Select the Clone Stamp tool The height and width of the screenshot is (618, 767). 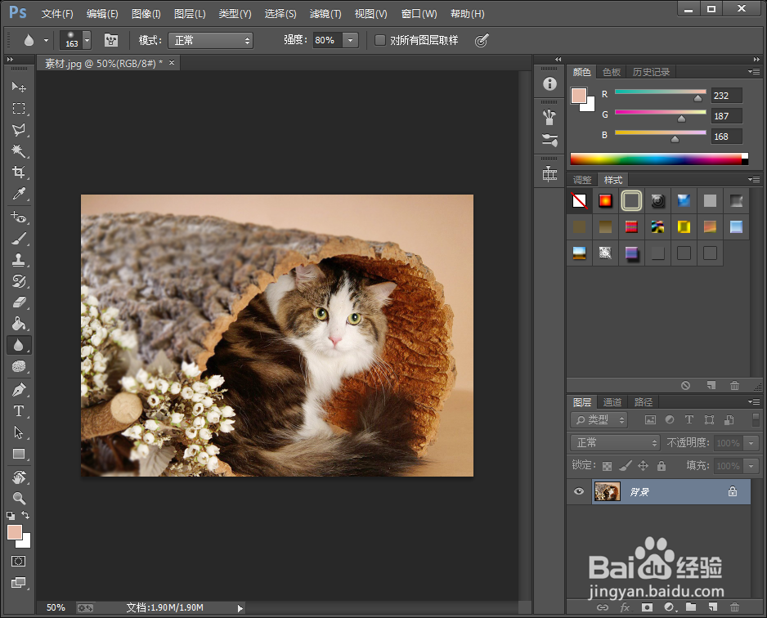(19, 260)
